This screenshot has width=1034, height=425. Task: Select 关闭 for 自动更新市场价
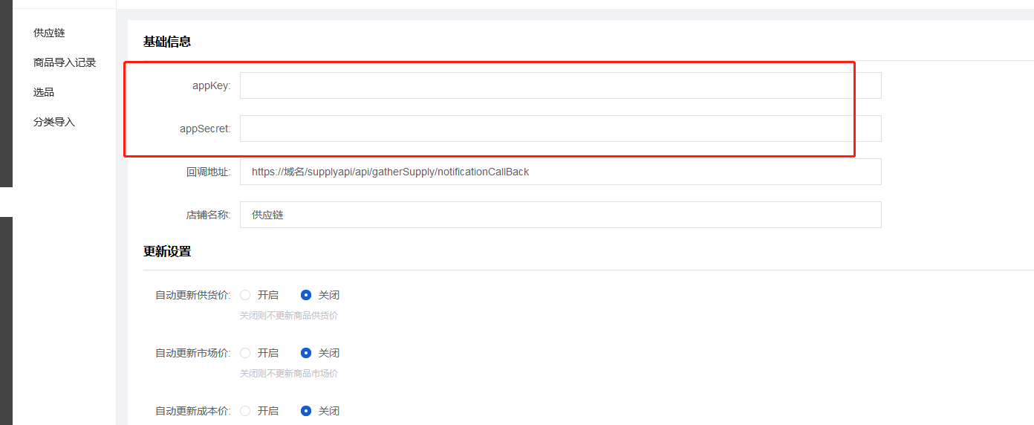[x=320, y=353]
